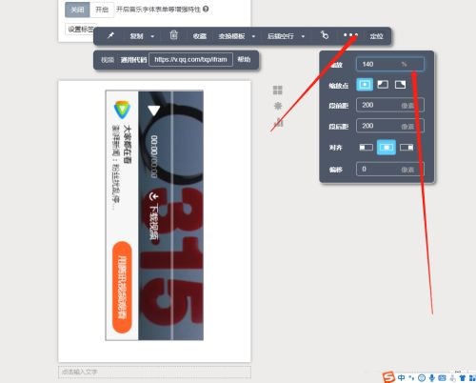The height and width of the screenshot is (383, 476).
Task: Click the Sogou S input method logo
Action: (x=388, y=377)
